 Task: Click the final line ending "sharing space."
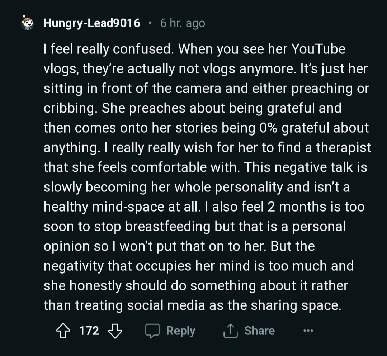tap(191, 305)
